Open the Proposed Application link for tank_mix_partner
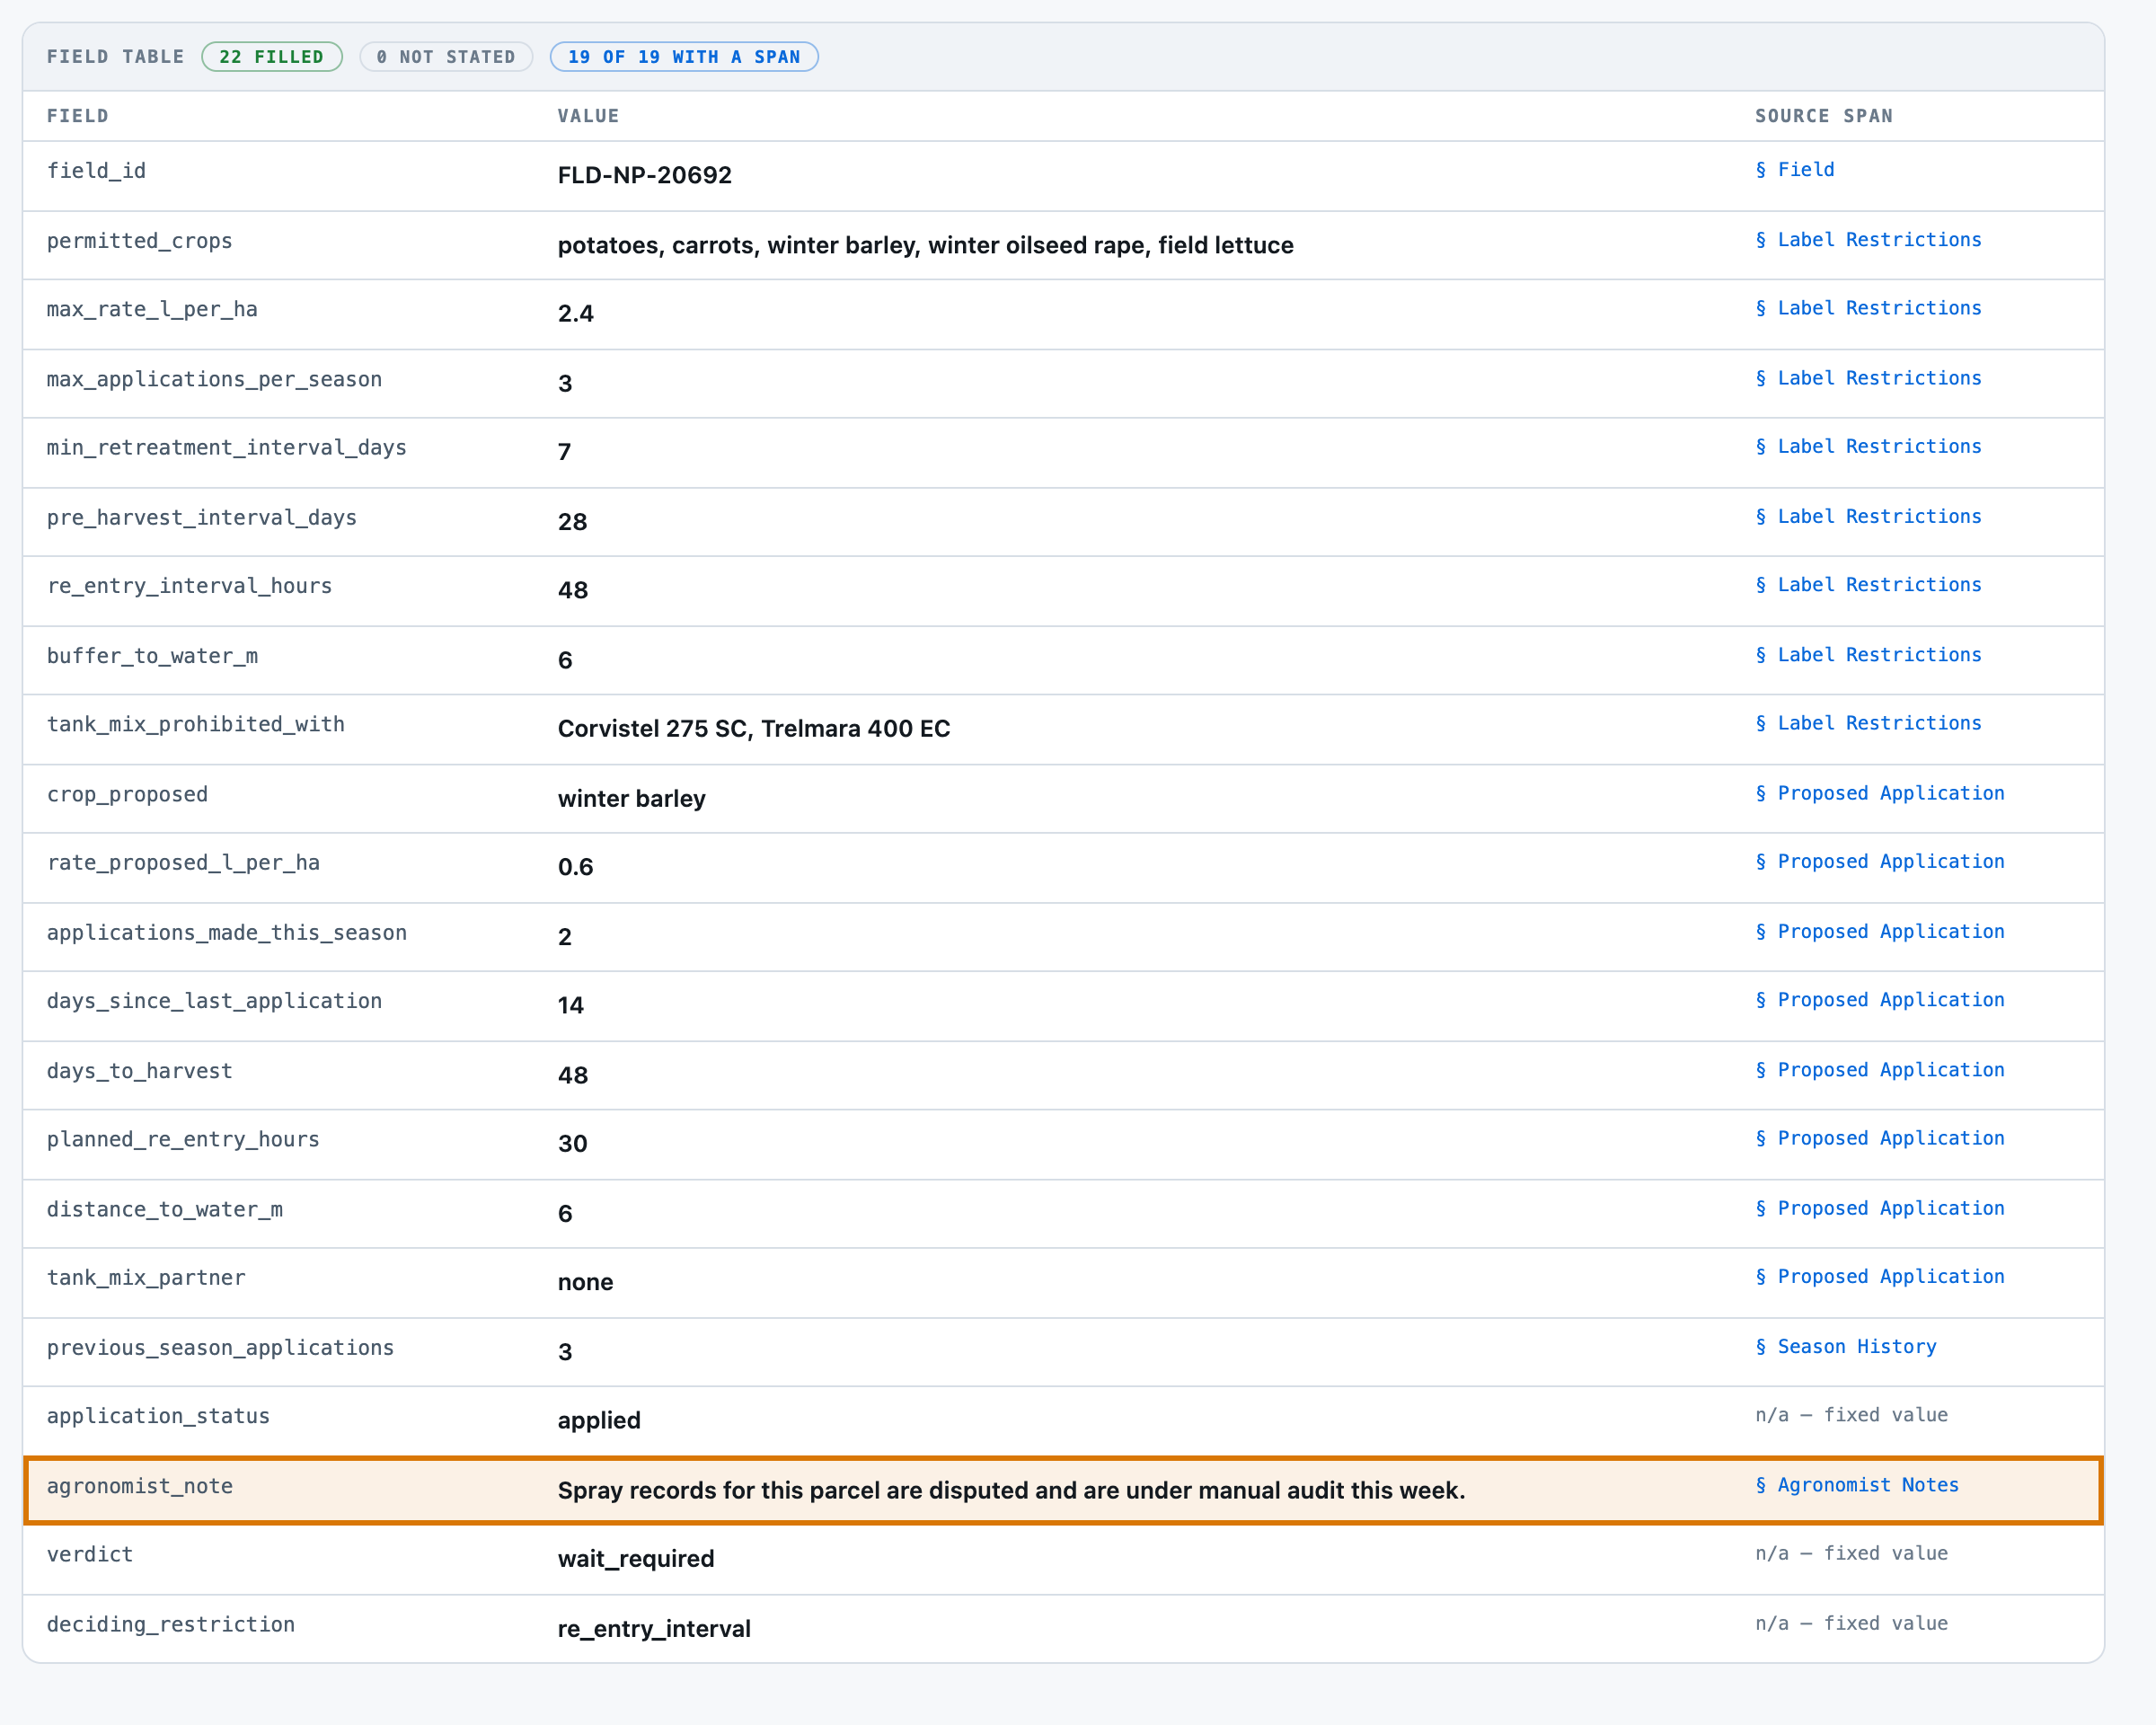This screenshot has width=2156, height=1725. point(1880,1277)
